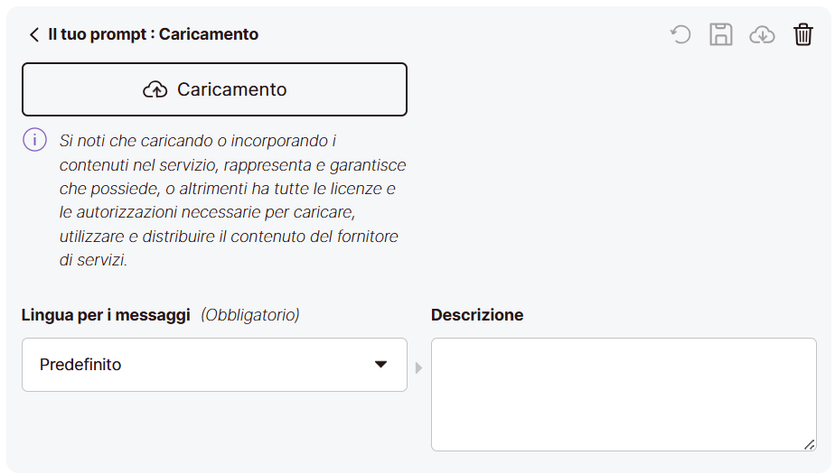The image size is (835, 474).
Task: Delete the prompt with trash icon
Action: 803,35
